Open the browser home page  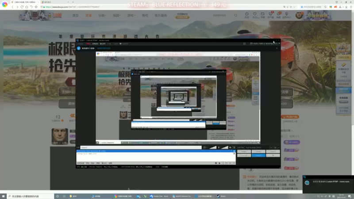[x=27, y=7]
